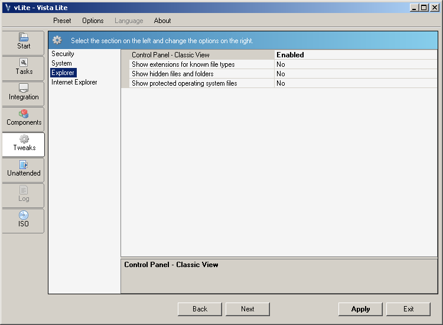Maximize the vLite window
The height and width of the screenshot is (325, 443).
coord(424,8)
